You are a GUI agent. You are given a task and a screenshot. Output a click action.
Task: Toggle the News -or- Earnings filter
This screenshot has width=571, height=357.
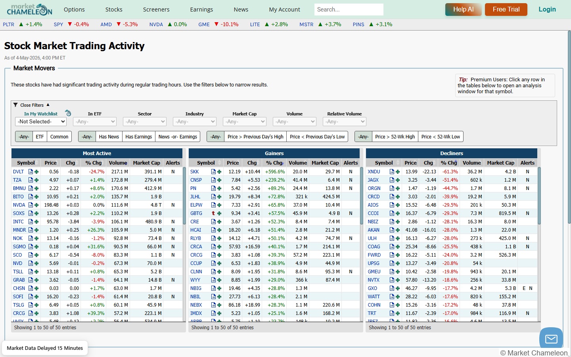pyautogui.click(x=178, y=136)
